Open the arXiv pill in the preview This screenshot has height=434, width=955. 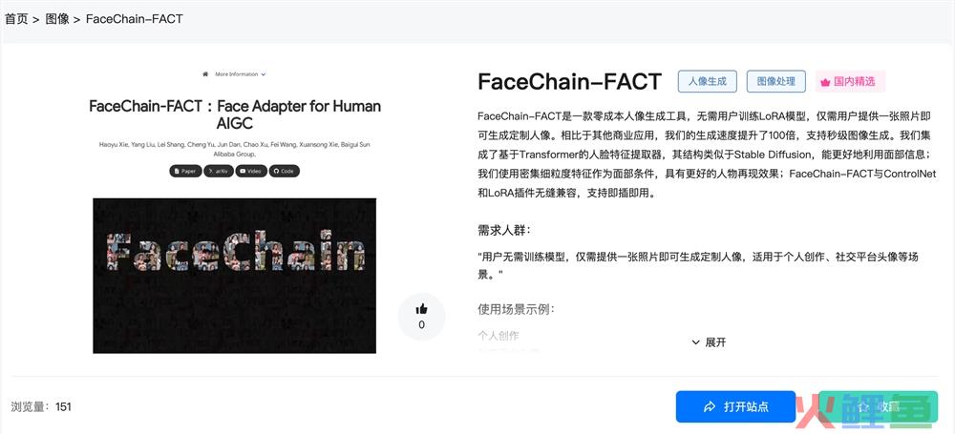(x=219, y=171)
